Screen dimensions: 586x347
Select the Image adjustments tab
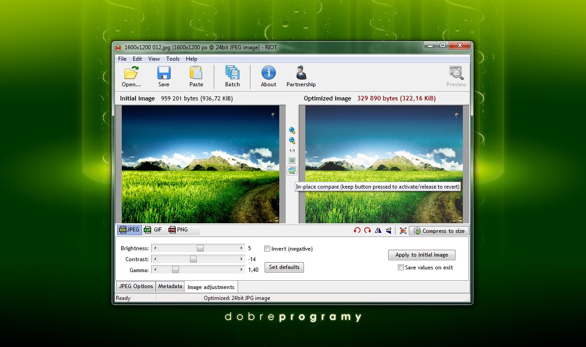pos(211,287)
